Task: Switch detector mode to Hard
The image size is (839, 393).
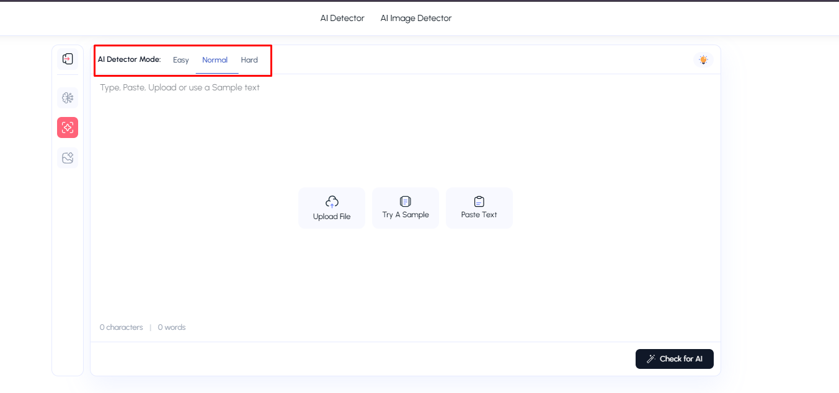Action: tap(249, 60)
